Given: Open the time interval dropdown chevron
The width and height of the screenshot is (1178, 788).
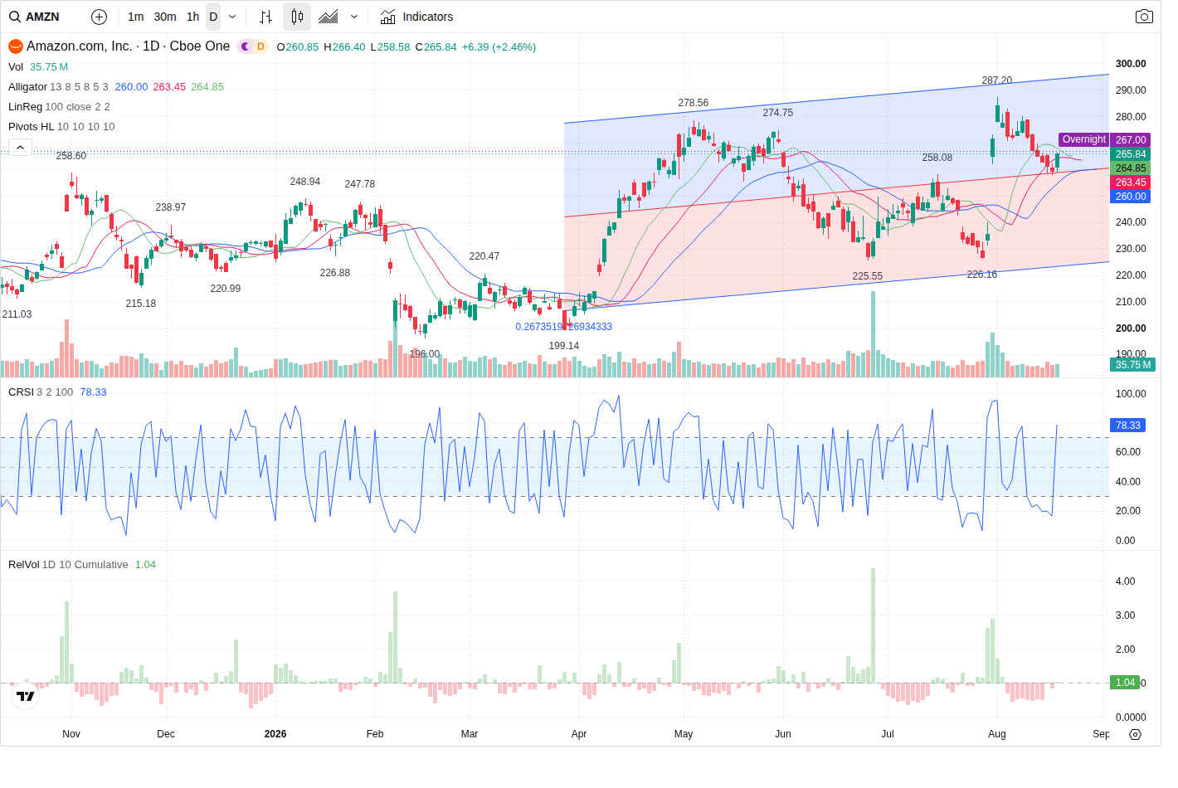Looking at the screenshot, I should (x=232, y=17).
